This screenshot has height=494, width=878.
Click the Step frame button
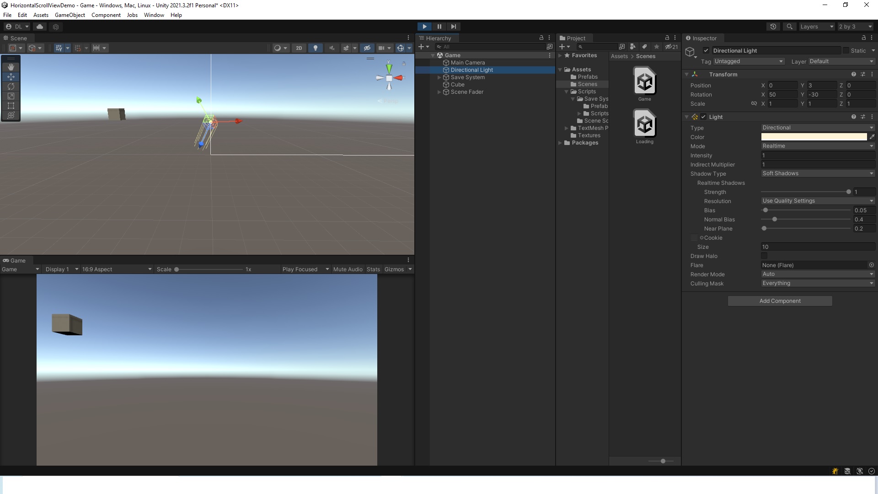pyautogui.click(x=453, y=27)
